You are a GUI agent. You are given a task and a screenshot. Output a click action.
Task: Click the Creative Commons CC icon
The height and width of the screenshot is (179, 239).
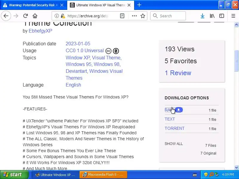108,51
